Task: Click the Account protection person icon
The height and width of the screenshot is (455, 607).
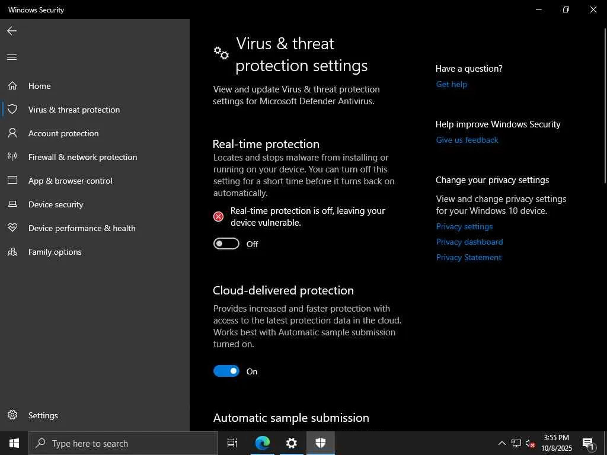Action: point(12,133)
